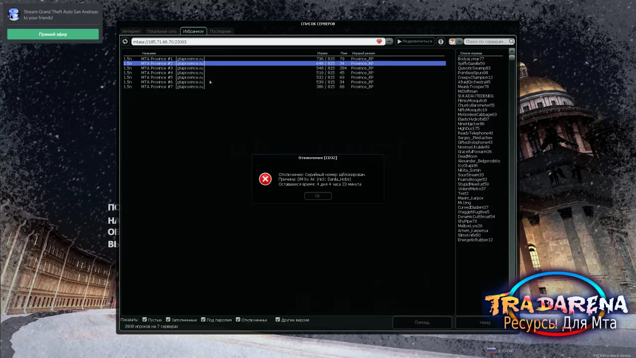Select MTA Province #5 server row
Viewport: 636px width, 358px height.
pyautogui.click(x=284, y=78)
